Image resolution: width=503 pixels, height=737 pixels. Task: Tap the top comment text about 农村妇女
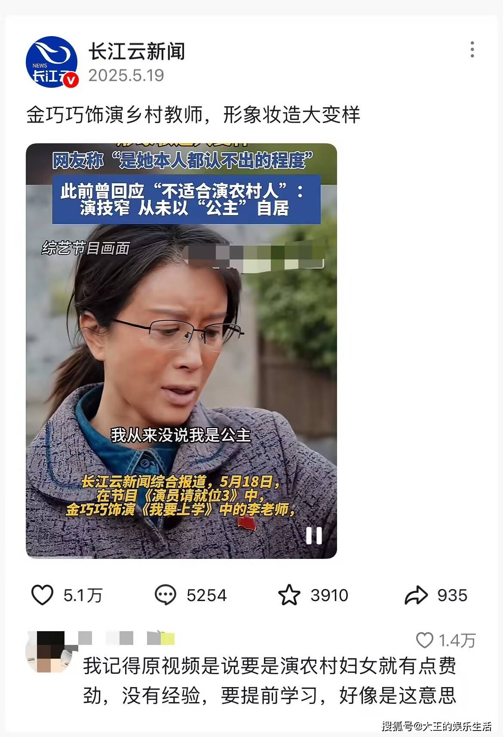click(270, 680)
